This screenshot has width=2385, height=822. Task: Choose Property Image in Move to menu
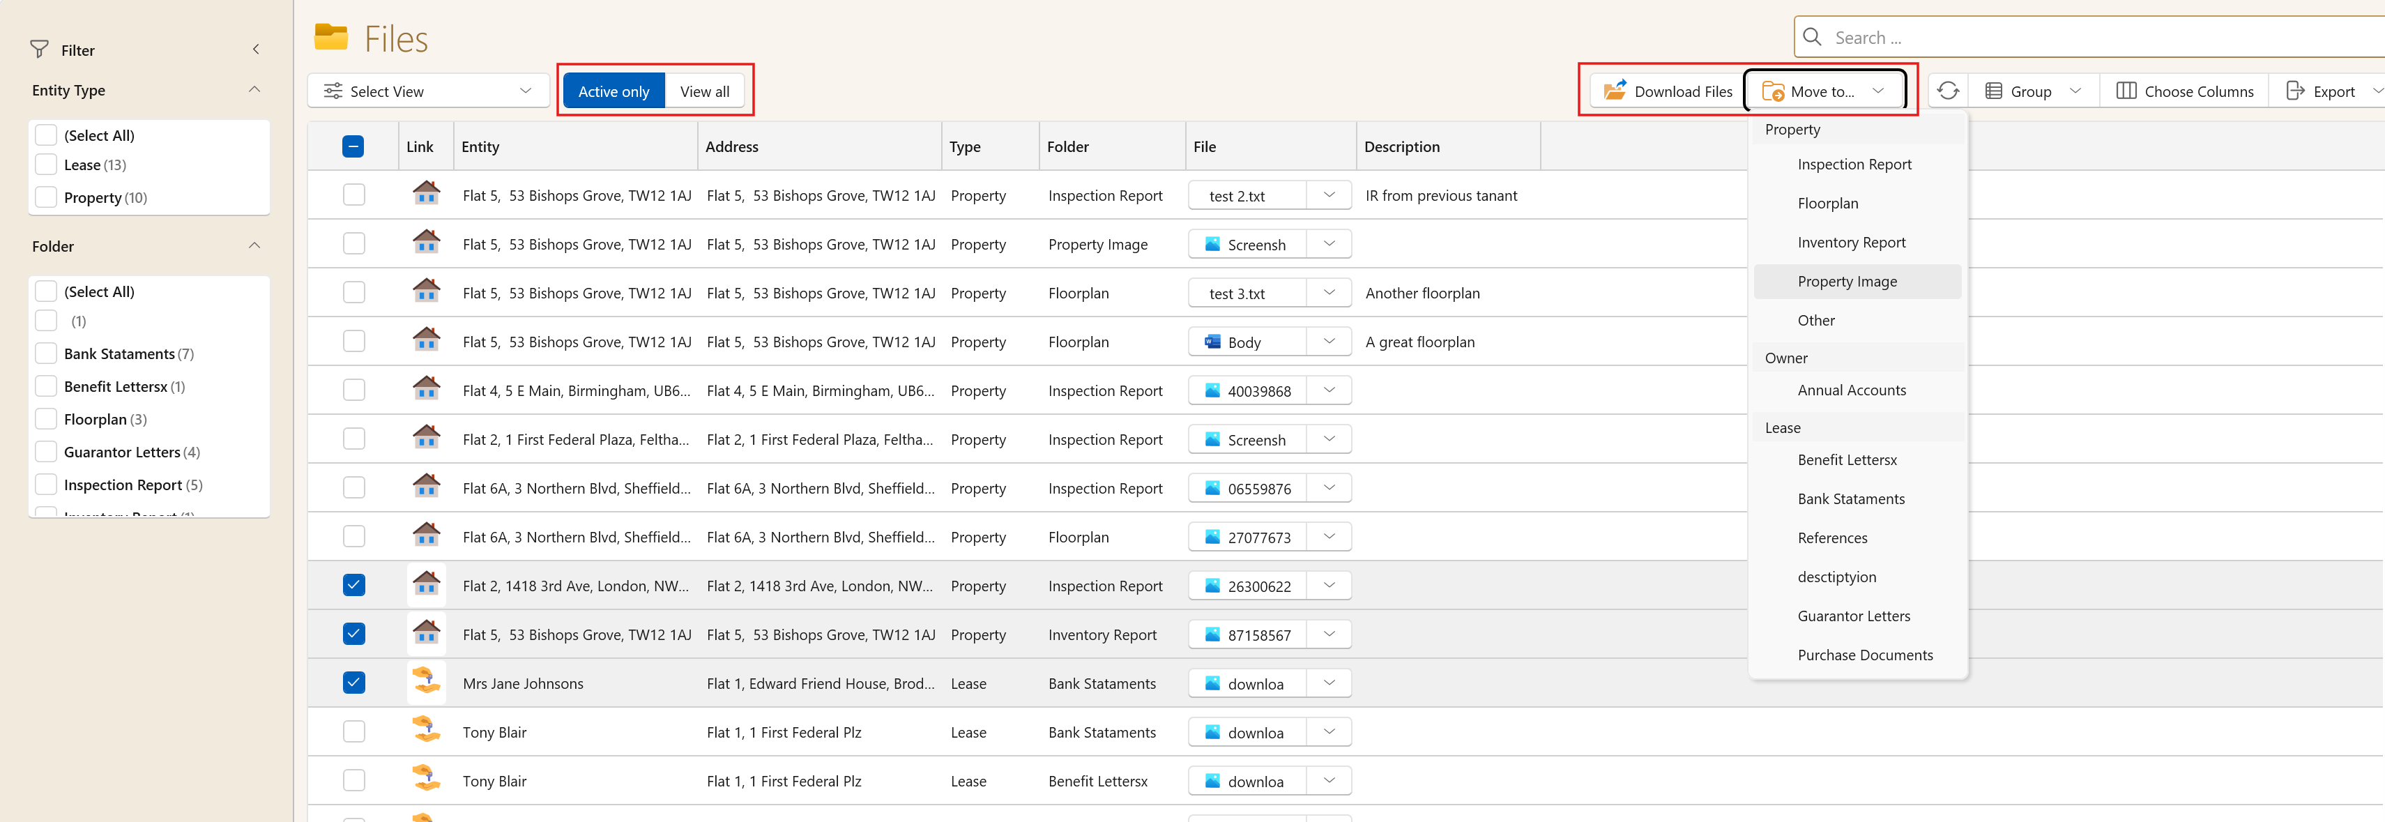tap(1846, 282)
